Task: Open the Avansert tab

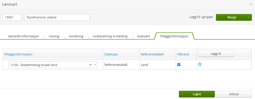Action: pos(144,36)
